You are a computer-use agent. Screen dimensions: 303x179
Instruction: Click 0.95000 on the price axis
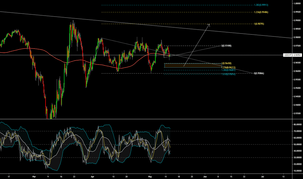coord(297,88)
